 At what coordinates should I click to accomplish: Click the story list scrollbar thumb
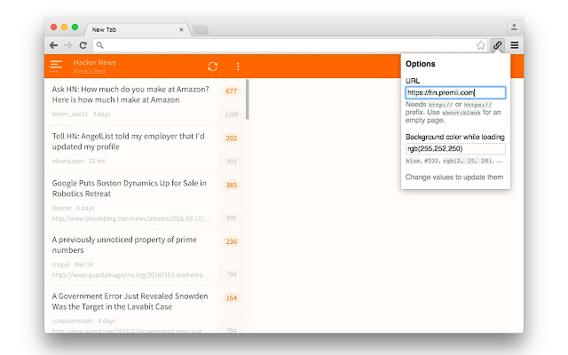tap(248, 99)
